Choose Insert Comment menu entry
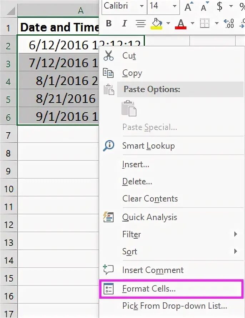245x318 pixels. pos(171,270)
